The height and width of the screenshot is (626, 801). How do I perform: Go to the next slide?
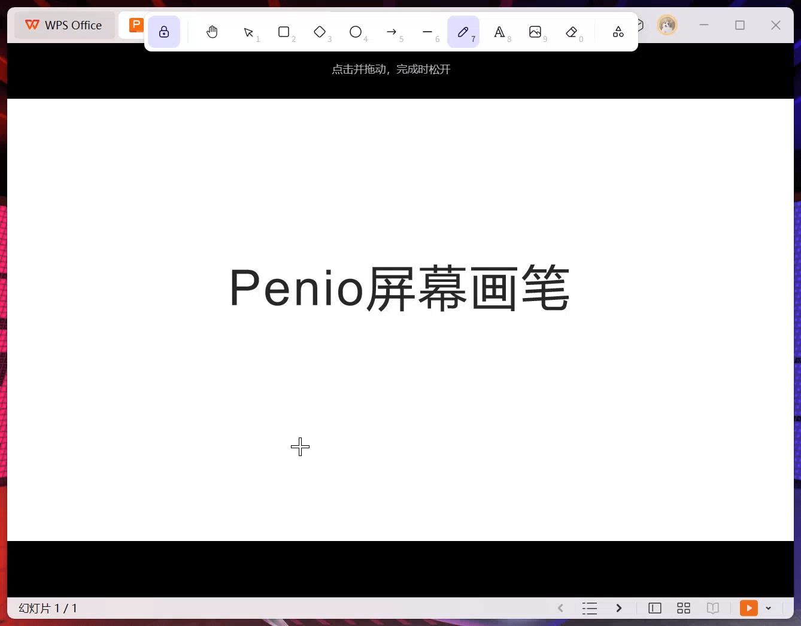(x=619, y=608)
